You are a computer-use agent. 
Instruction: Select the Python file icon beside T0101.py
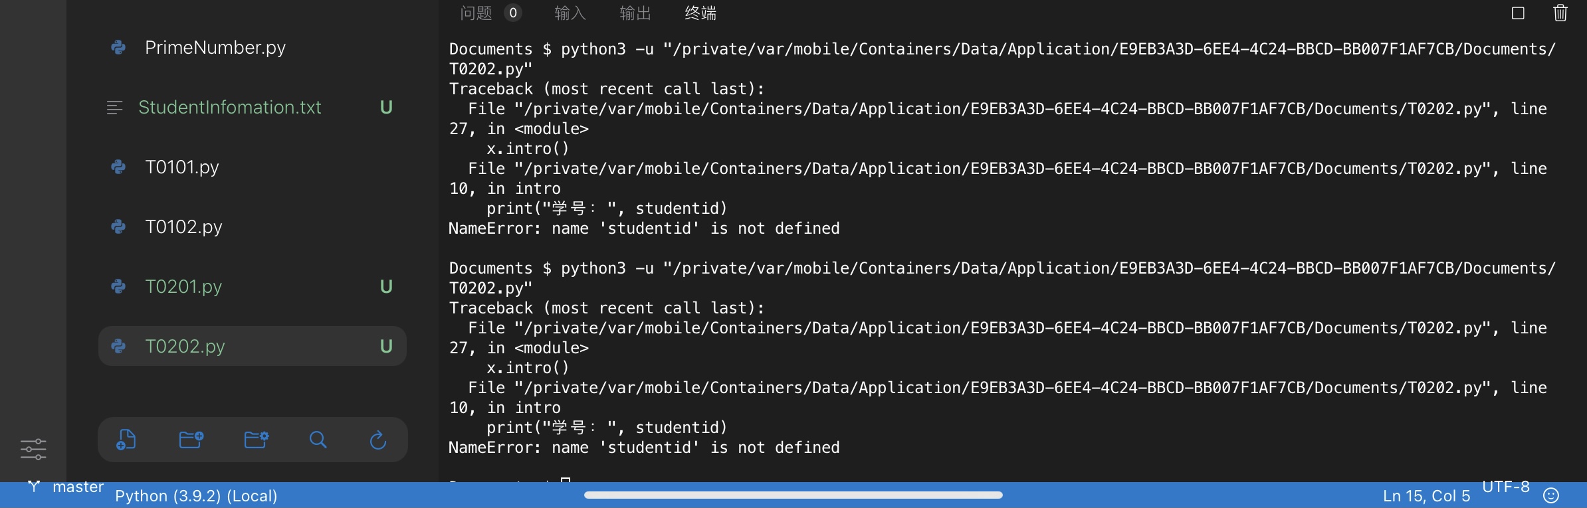tap(118, 167)
